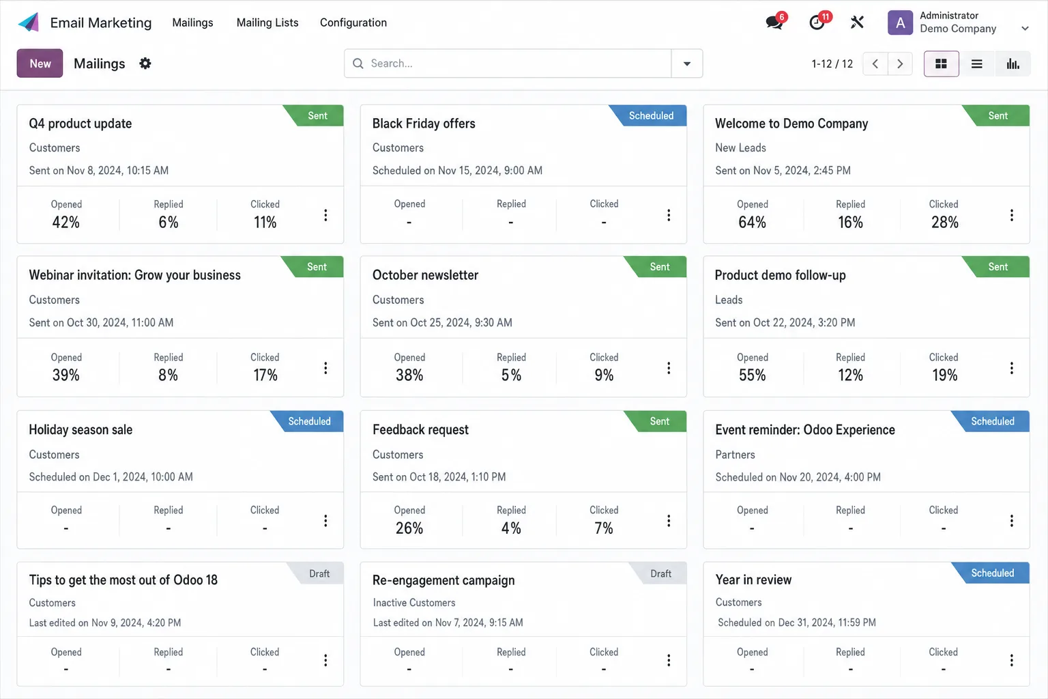Open options menu for Product demo follow-up
This screenshot has height=699, width=1048.
coord(1012,368)
